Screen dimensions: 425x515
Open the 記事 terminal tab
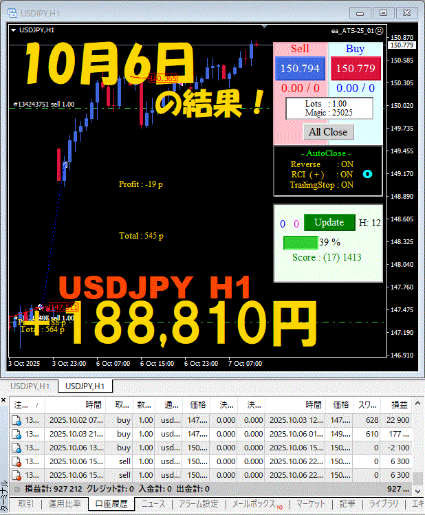pos(347,503)
